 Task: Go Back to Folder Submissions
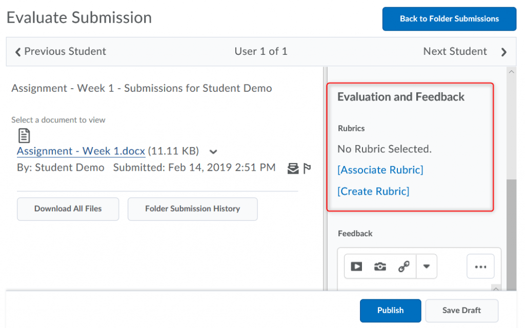449,18
